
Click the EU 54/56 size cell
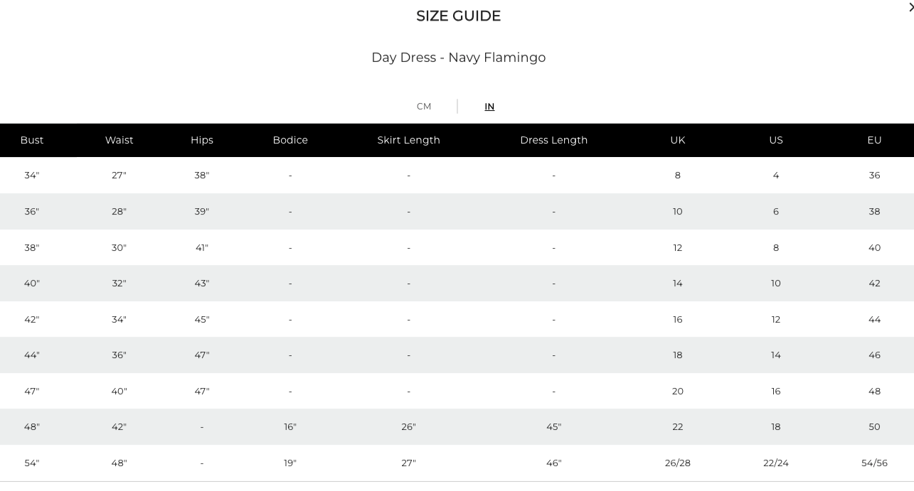tap(874, 463)
